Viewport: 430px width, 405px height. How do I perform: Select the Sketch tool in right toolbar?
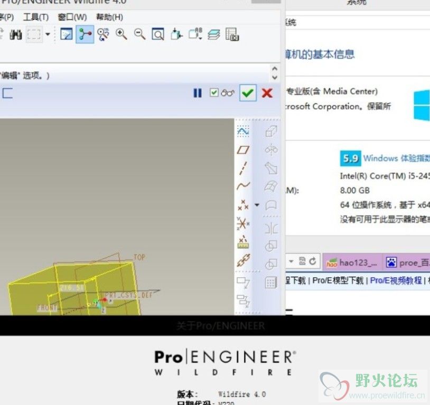[x=243, y=131]
